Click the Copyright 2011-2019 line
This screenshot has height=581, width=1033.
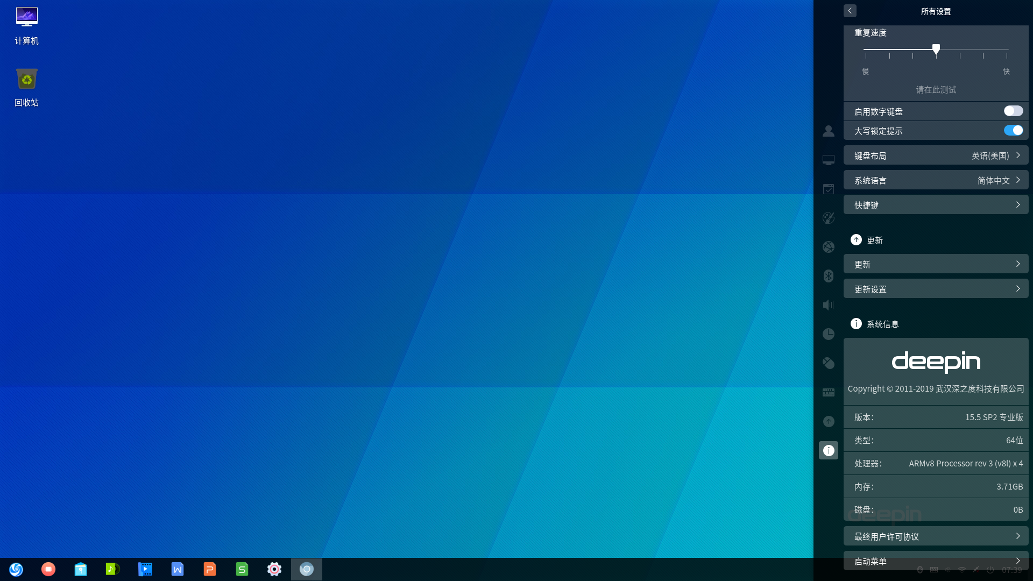[x=936, y=389]
